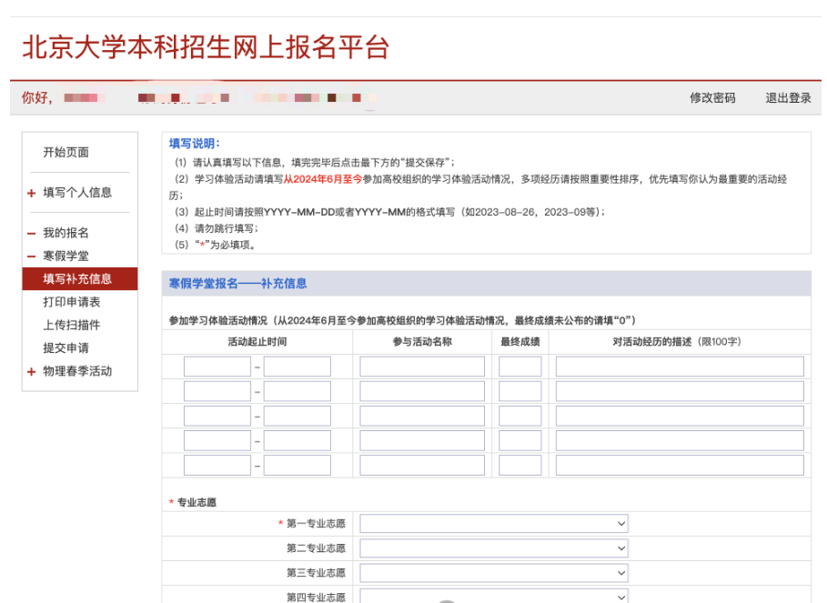Click the third row's 参与活动名称 field

click(x=422, y=416)
